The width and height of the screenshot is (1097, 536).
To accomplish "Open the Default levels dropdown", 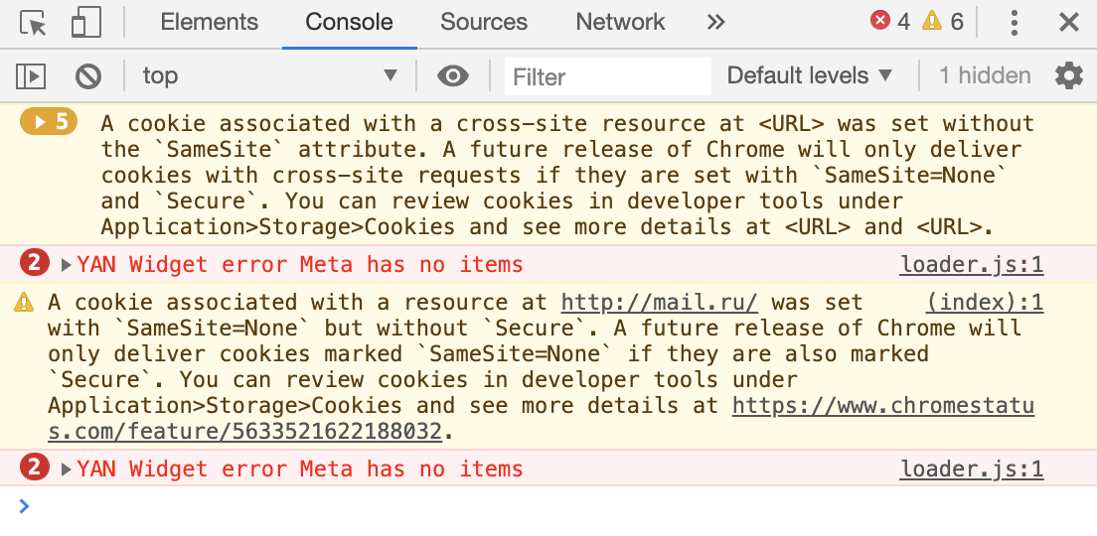I will pyautogui.click(x=810, y=75).
